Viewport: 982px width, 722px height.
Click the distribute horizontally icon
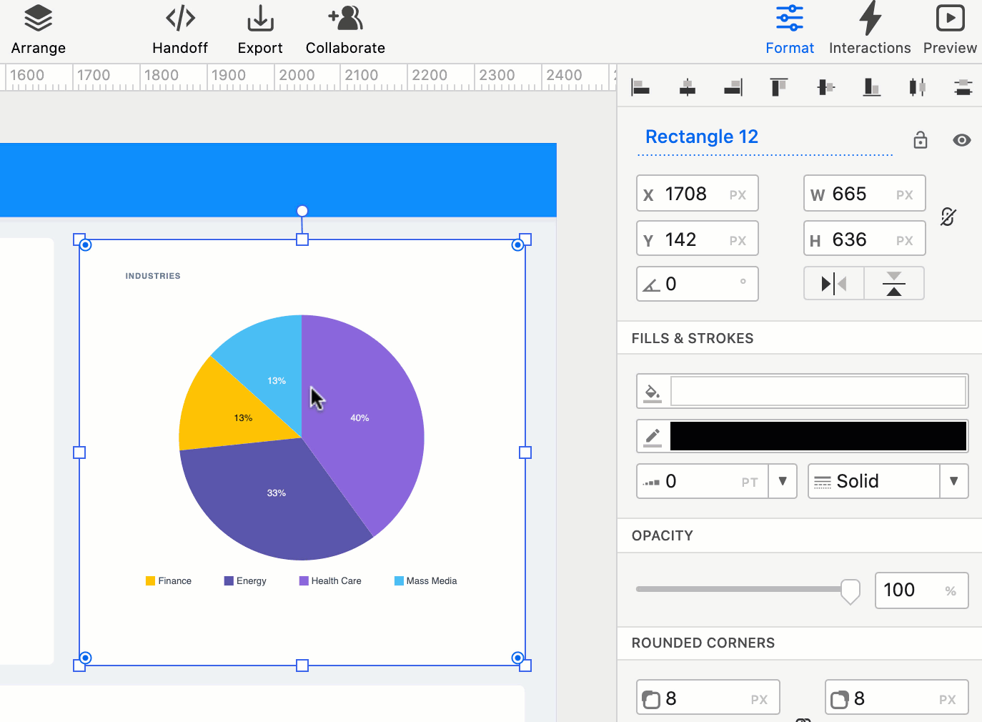tap(918, 87)
